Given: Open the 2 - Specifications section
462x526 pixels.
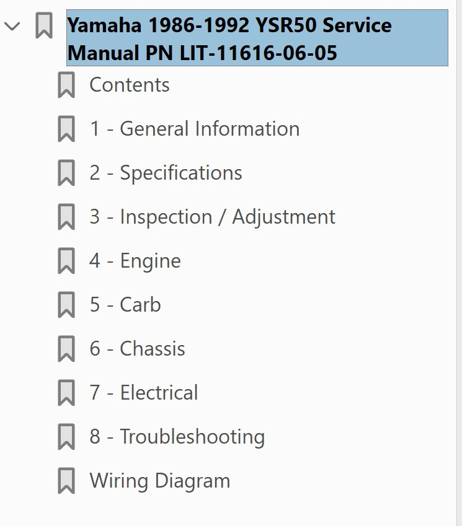Looking at the screenshot, I should point(166,173).
